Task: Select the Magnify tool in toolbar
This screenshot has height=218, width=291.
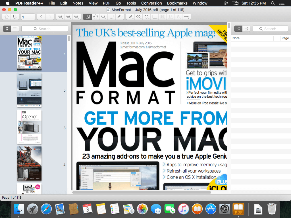Action: (x=103, y=17)
